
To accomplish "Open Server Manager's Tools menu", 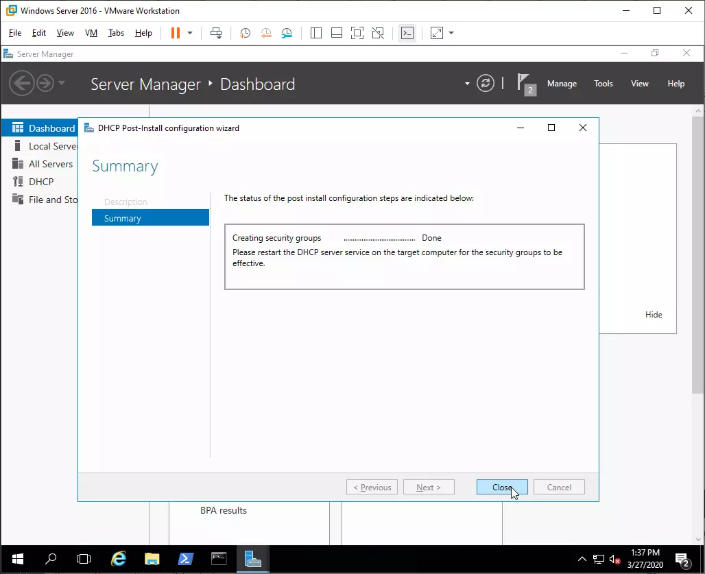I will tap(604, 84).
